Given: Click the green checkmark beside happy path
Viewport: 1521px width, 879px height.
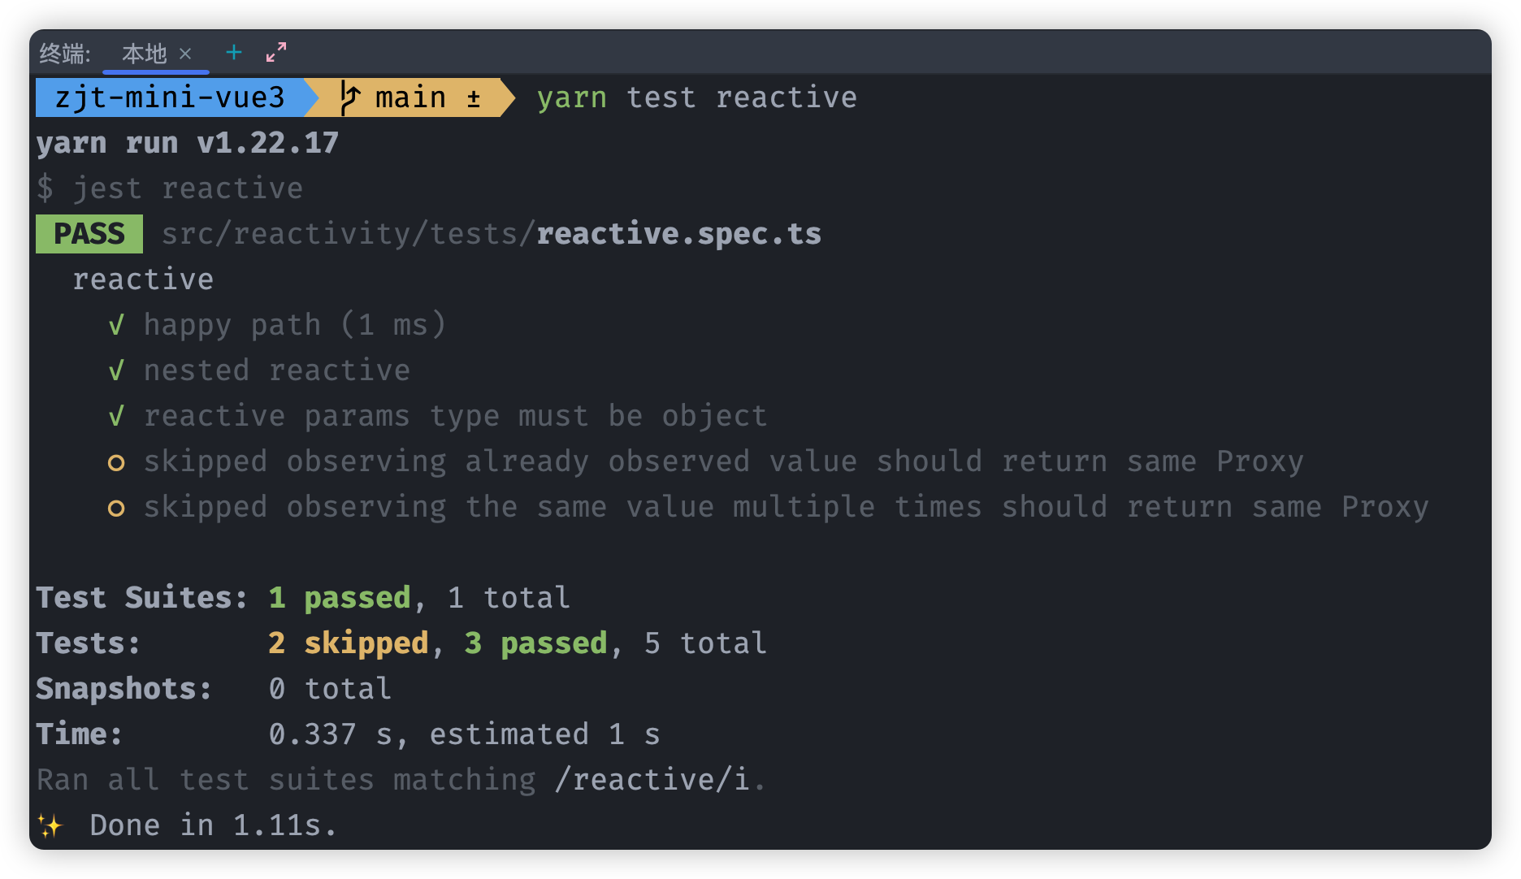Looking at the screenshot, I should [116, 325].
